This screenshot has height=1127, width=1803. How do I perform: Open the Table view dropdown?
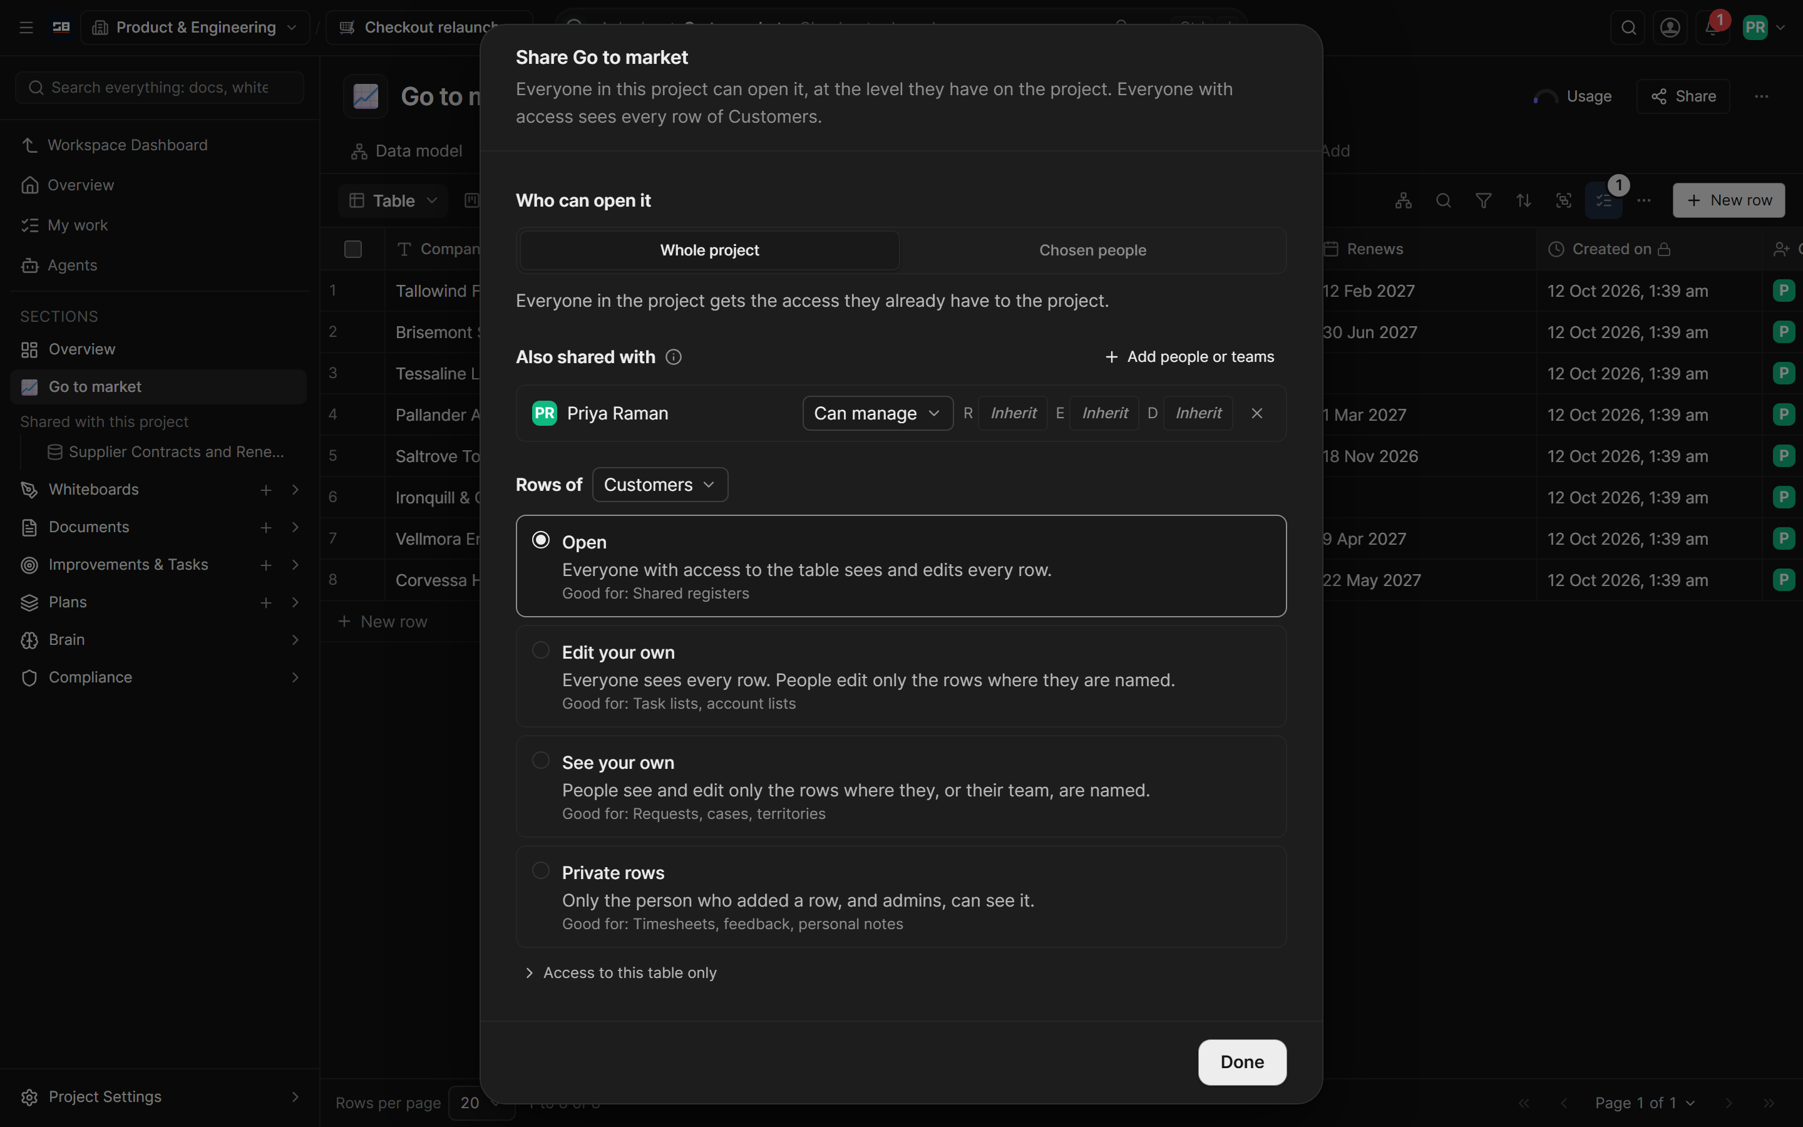[393, 200]
